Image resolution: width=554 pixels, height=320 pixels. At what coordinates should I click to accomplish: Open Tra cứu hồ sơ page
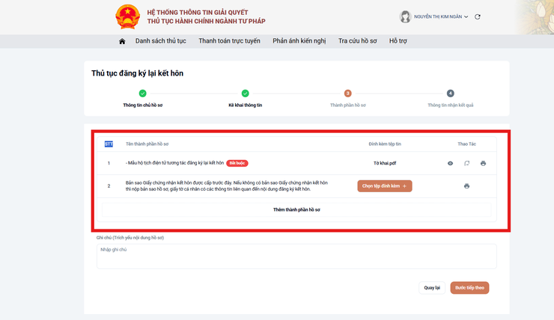click(358, 41)
